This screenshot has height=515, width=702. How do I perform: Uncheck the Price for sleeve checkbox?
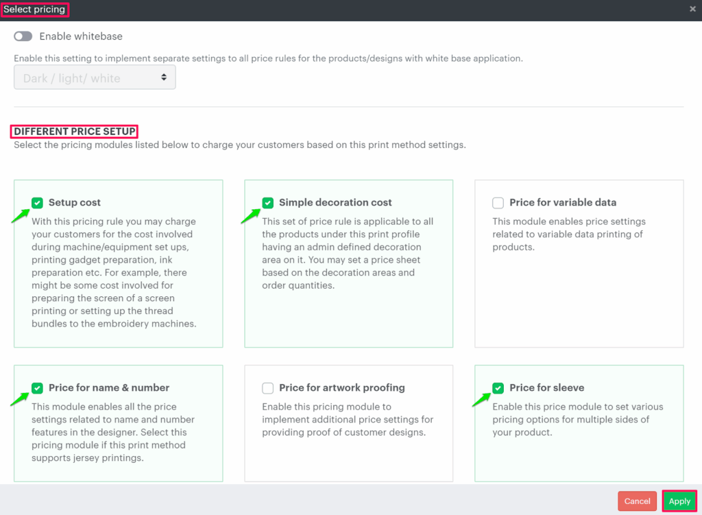(498, 387)
